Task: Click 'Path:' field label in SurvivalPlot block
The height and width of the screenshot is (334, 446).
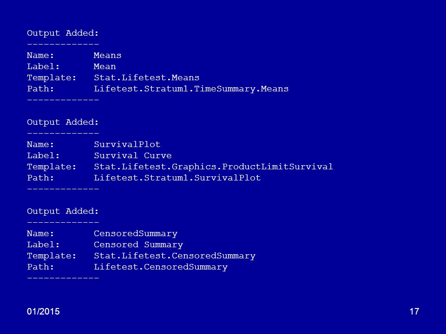Action: 40,178
